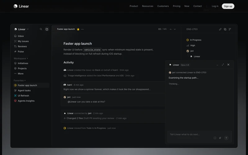Click the Agents Insights icon
This screenshot has height=155, width=248.
(15, 101)
